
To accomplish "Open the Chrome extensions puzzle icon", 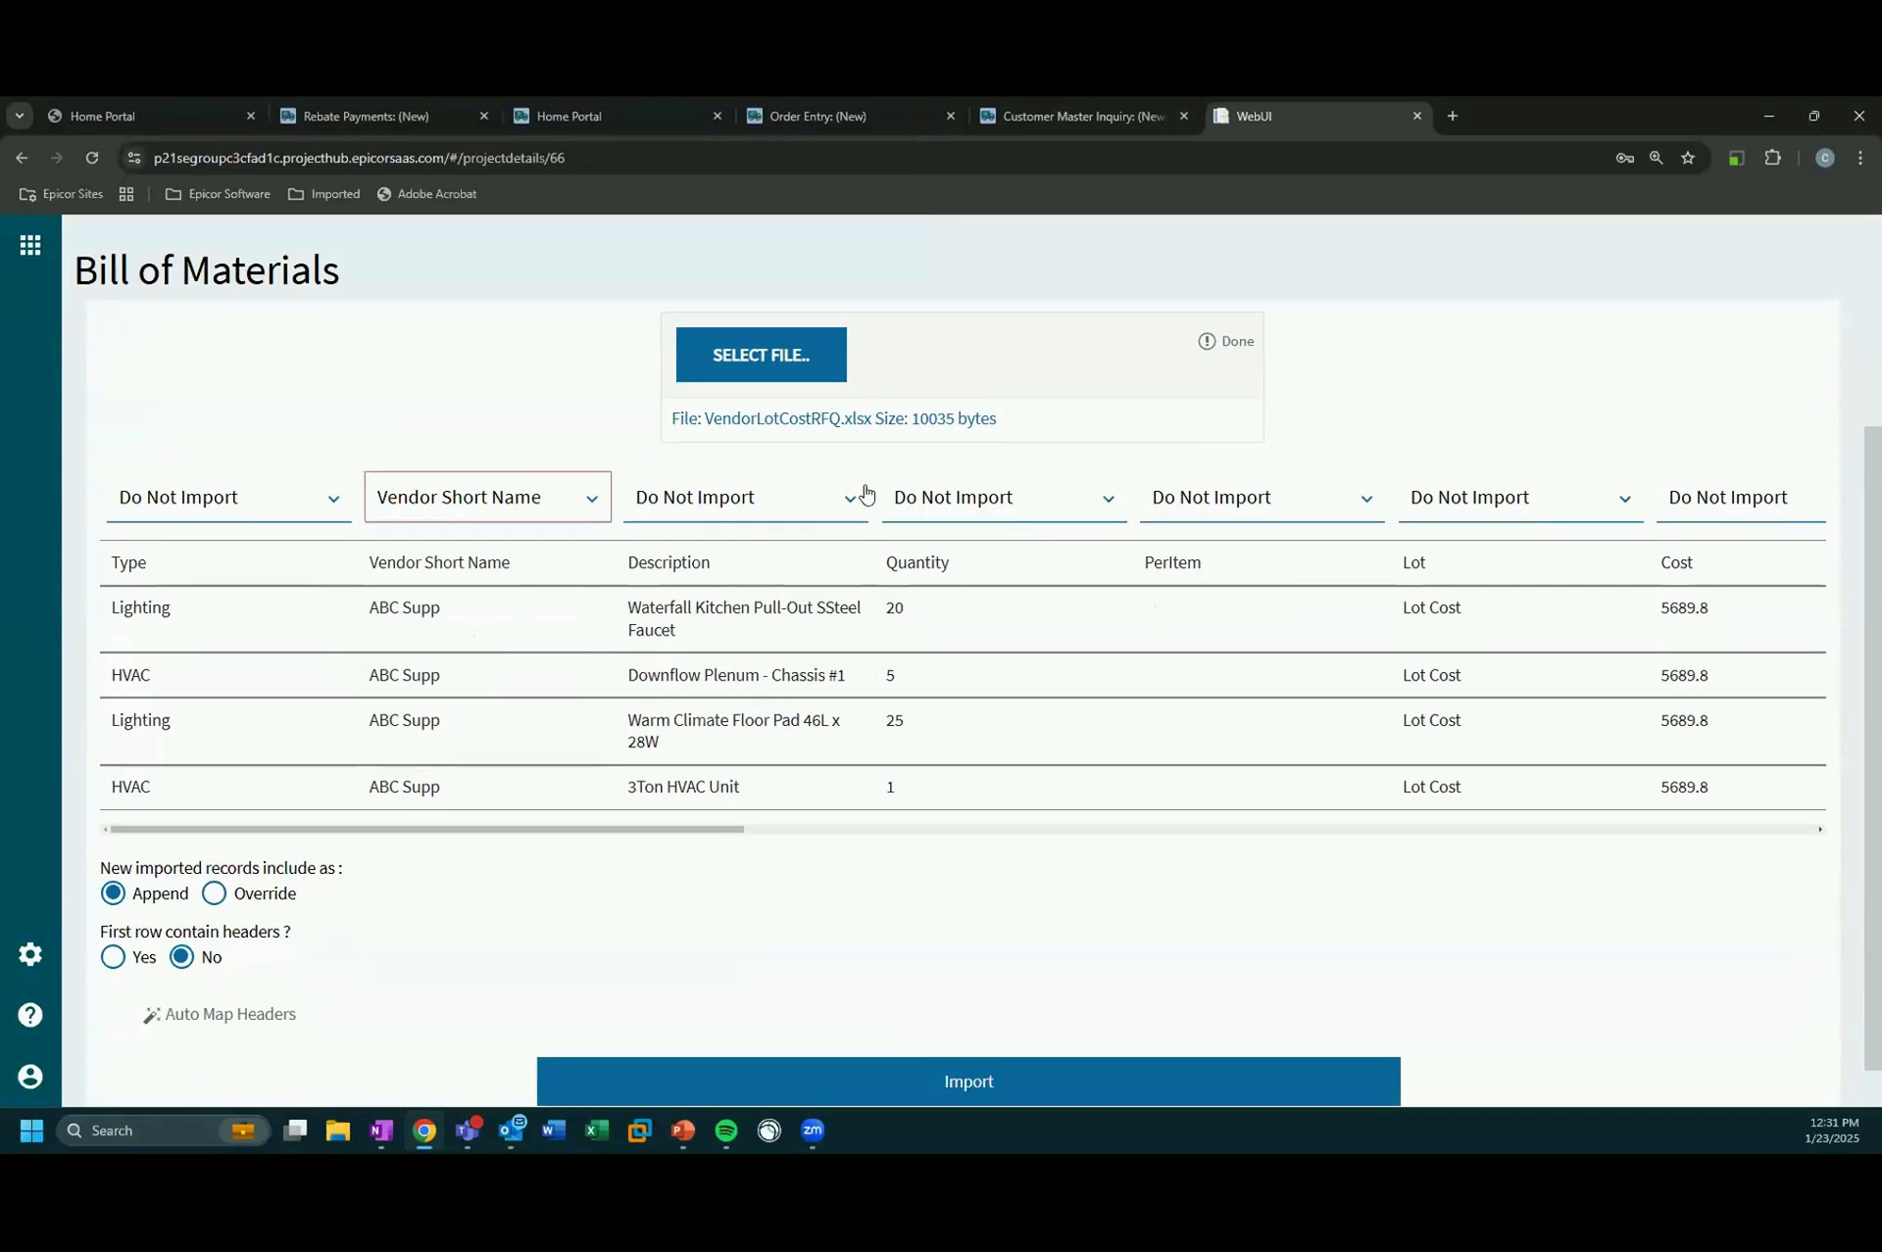I will 1772,158.
